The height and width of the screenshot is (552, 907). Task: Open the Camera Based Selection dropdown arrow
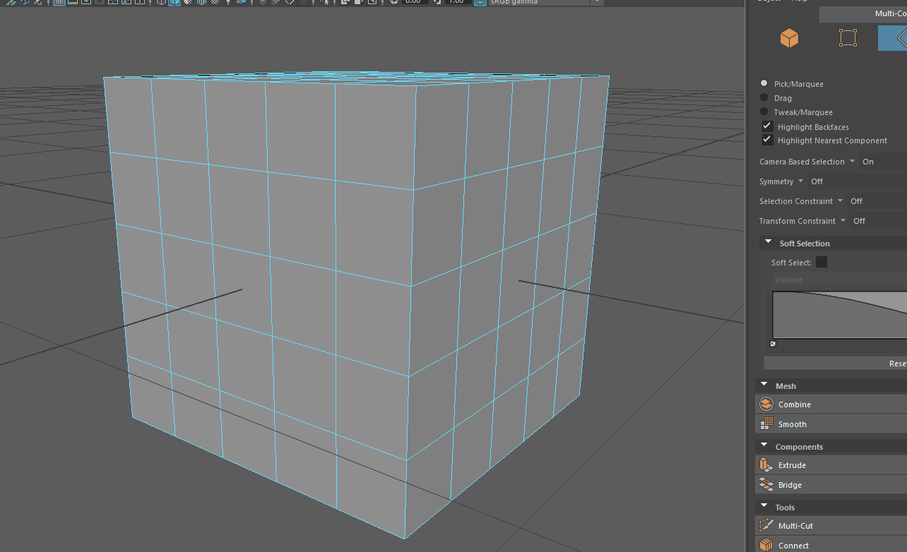coord(852,162)
